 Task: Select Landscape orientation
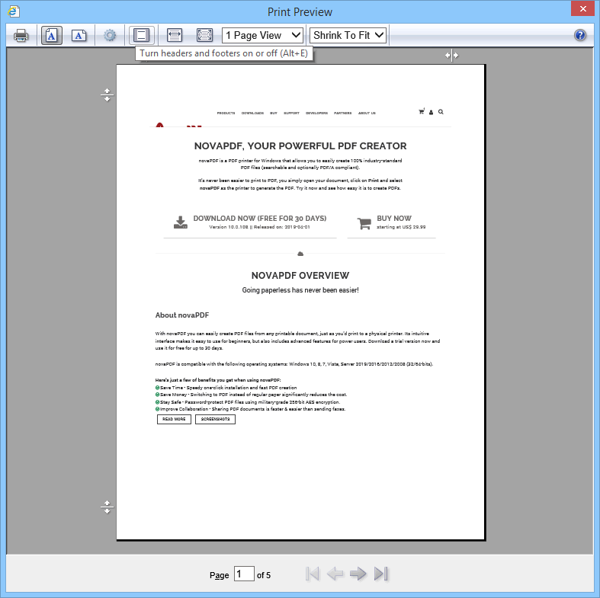(79, 36)
